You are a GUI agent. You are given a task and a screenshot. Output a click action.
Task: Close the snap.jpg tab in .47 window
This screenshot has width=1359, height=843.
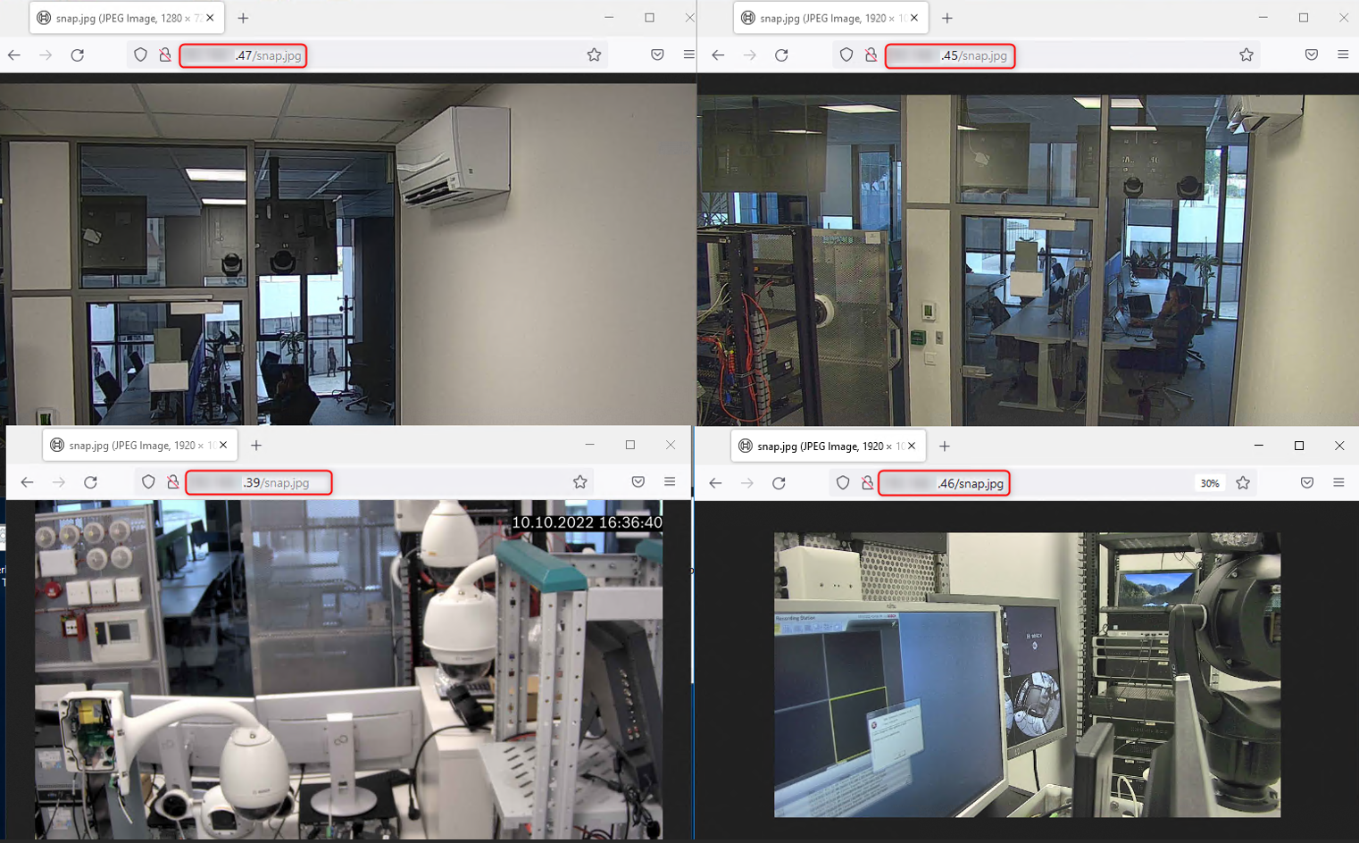click(210, 18)
